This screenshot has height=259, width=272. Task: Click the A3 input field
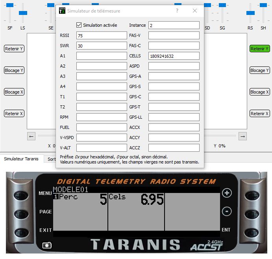(x=102, y=76)
